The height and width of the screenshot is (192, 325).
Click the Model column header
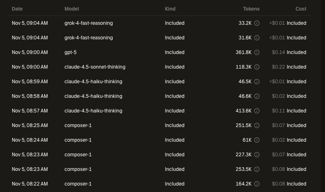[x=71, y=9]
